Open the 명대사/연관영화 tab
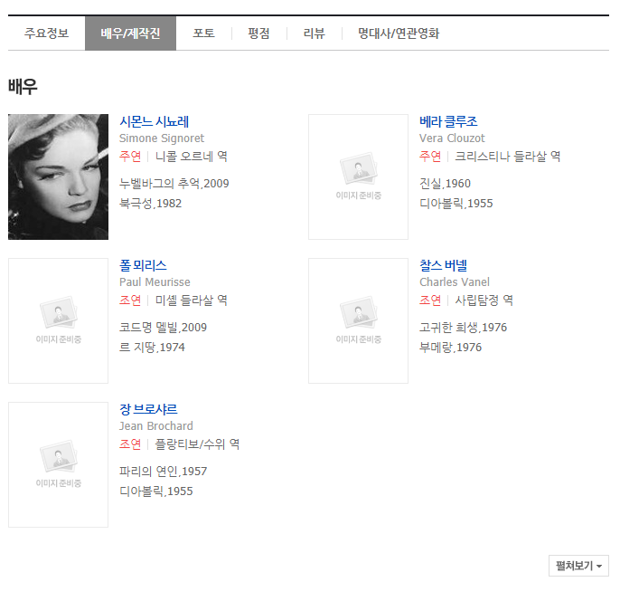 pos(398,33)
